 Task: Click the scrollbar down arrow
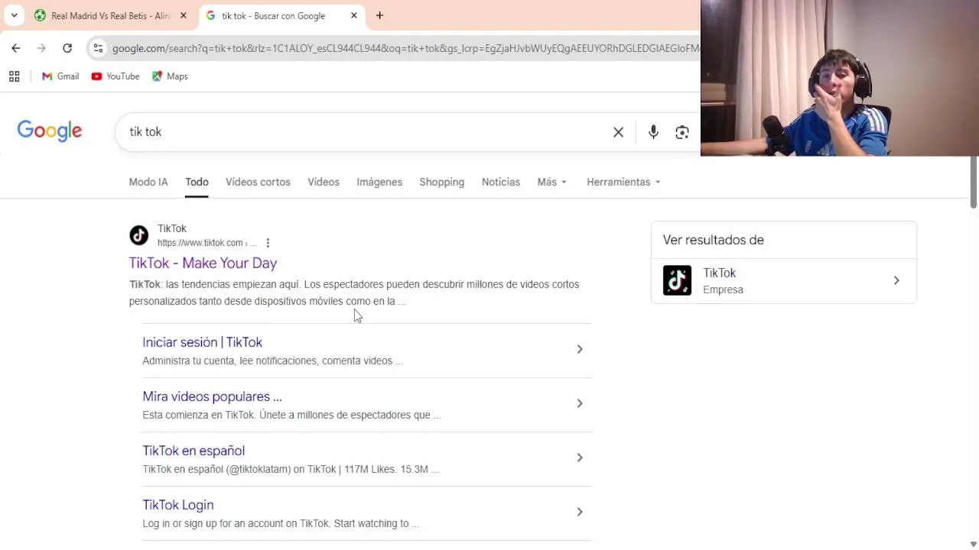click(x=973, y=544)
